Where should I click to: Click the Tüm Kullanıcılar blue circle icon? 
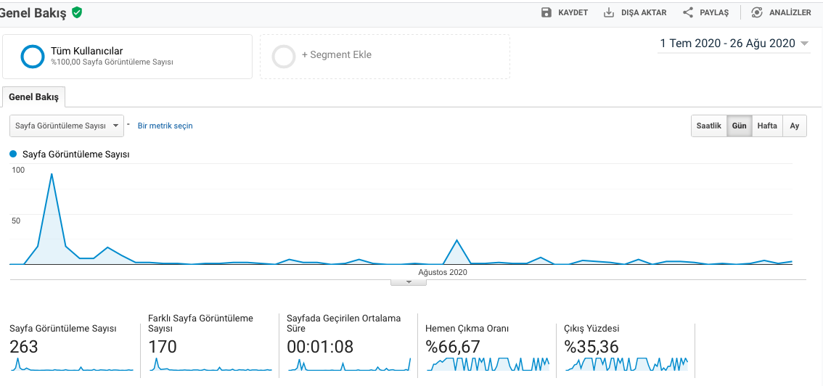[33, 57]
